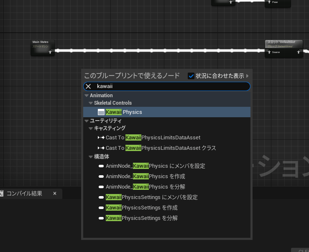Select KawaiiPhysicsSettings を分解

point(167,218)
